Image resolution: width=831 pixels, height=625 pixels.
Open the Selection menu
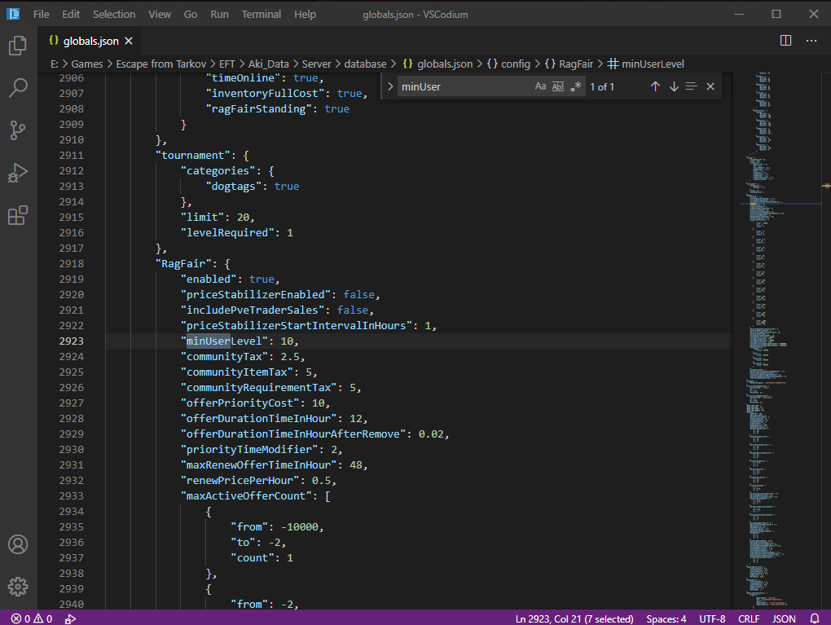[x=114, y=15]
